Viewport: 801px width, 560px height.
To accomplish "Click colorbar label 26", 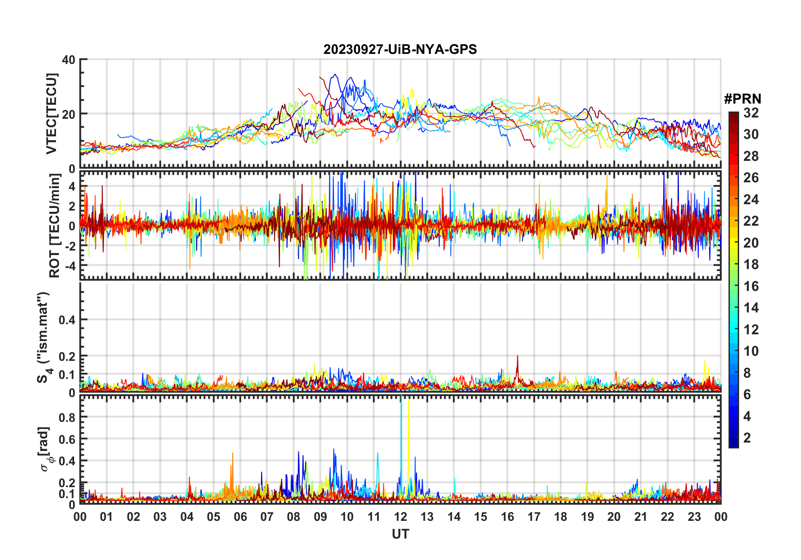I will pyautogui.click(x=751, y=178).
